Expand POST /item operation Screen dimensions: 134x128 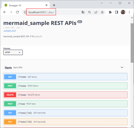(65, 104)
